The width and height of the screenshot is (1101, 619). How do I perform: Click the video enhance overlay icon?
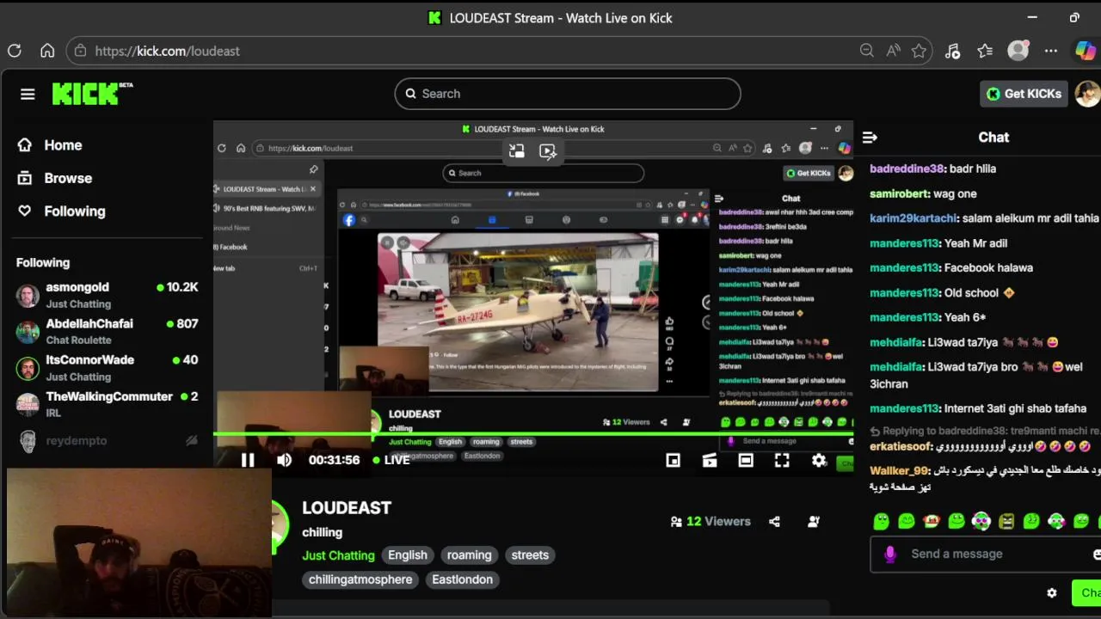click(x=547, y=151)
